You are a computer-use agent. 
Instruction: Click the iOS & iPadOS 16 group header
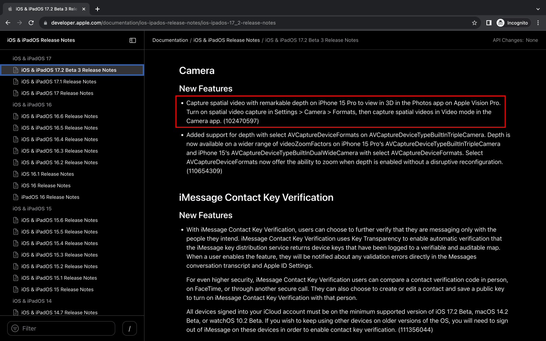coord(32,105)
